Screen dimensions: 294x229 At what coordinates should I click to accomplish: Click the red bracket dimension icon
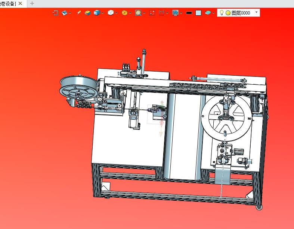(161, 13)
